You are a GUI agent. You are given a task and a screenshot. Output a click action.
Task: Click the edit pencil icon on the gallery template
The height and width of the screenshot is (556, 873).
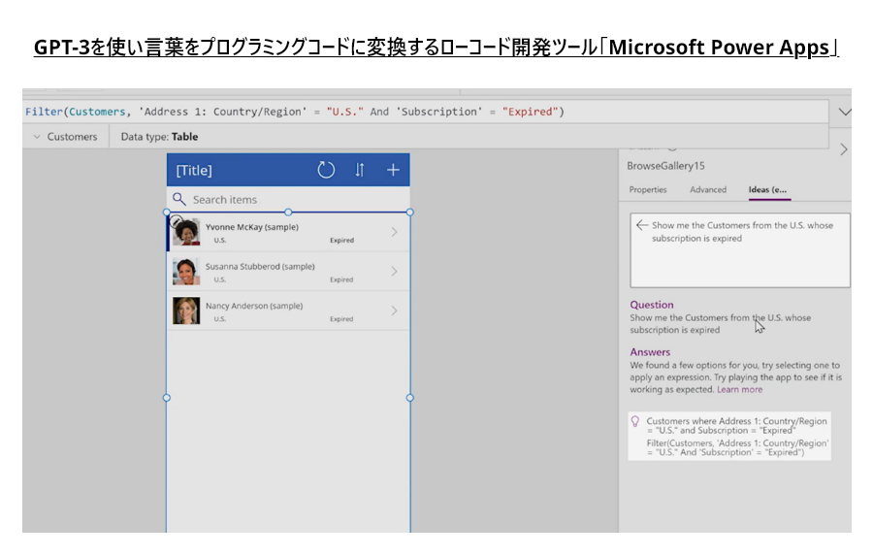pyautogui.click(x=176, y=221)
